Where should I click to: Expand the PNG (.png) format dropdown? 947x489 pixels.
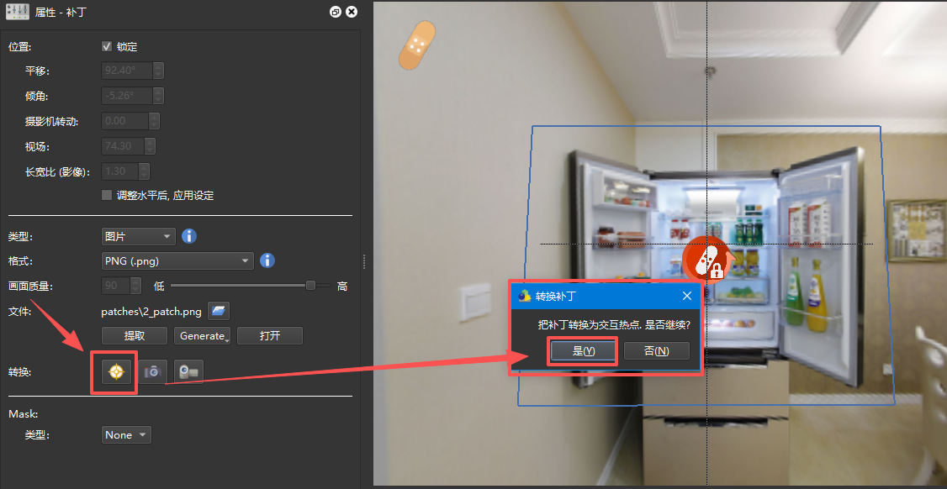tap(177, 260)
